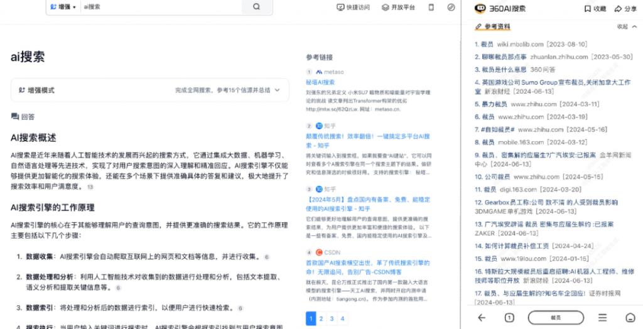Screen dimensions: 643x329
Task: Go to reference page 1
Action: point(311,318)
